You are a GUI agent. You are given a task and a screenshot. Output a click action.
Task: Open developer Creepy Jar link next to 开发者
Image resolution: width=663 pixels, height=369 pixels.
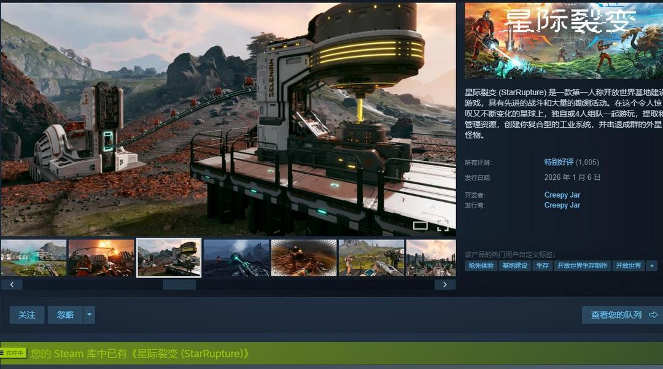(562, 195)
